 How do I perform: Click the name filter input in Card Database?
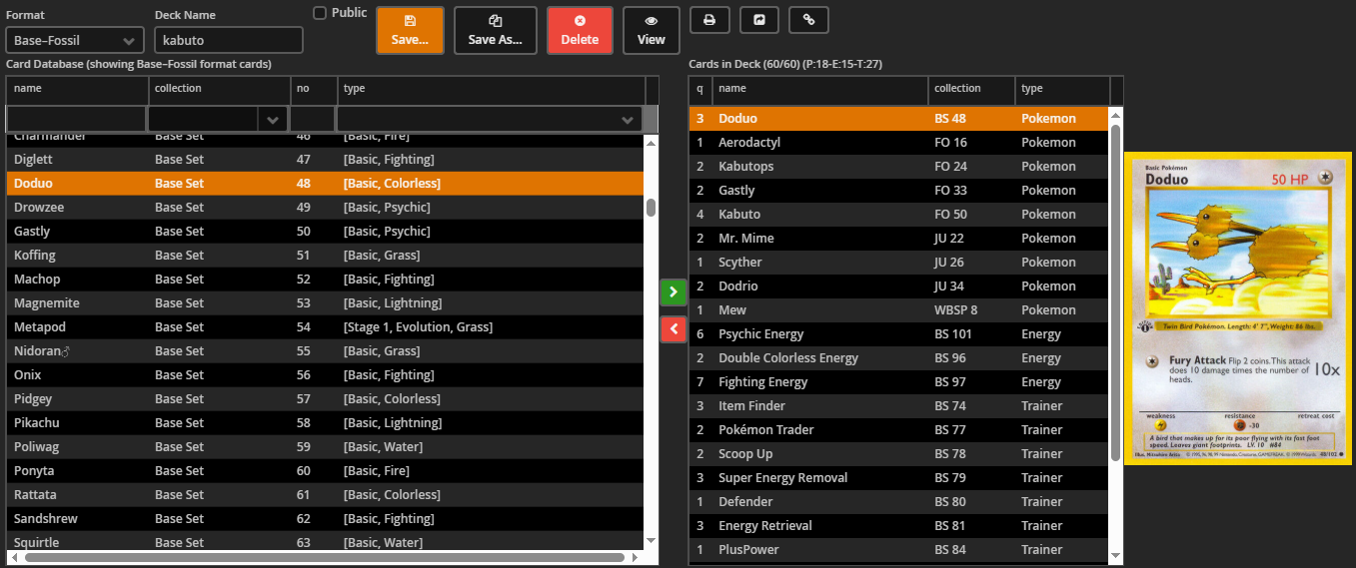pos(76,120)
